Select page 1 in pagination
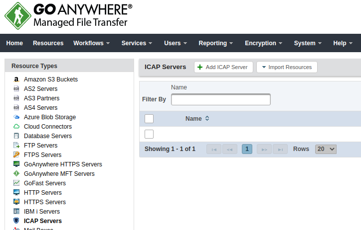 pyautogui.click(x=247, y=149)
